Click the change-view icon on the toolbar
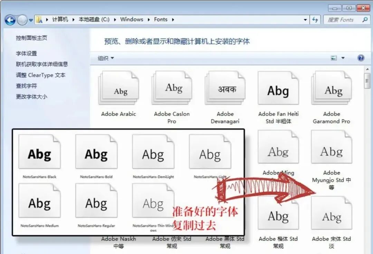Screen dimensions: 373x254 click(333, 58)
